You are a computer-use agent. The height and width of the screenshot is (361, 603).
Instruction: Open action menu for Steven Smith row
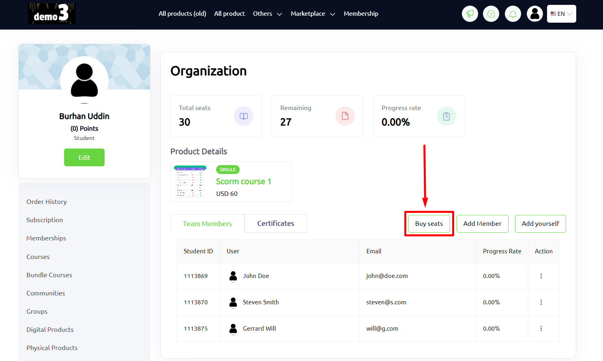(x=541, y=302)
